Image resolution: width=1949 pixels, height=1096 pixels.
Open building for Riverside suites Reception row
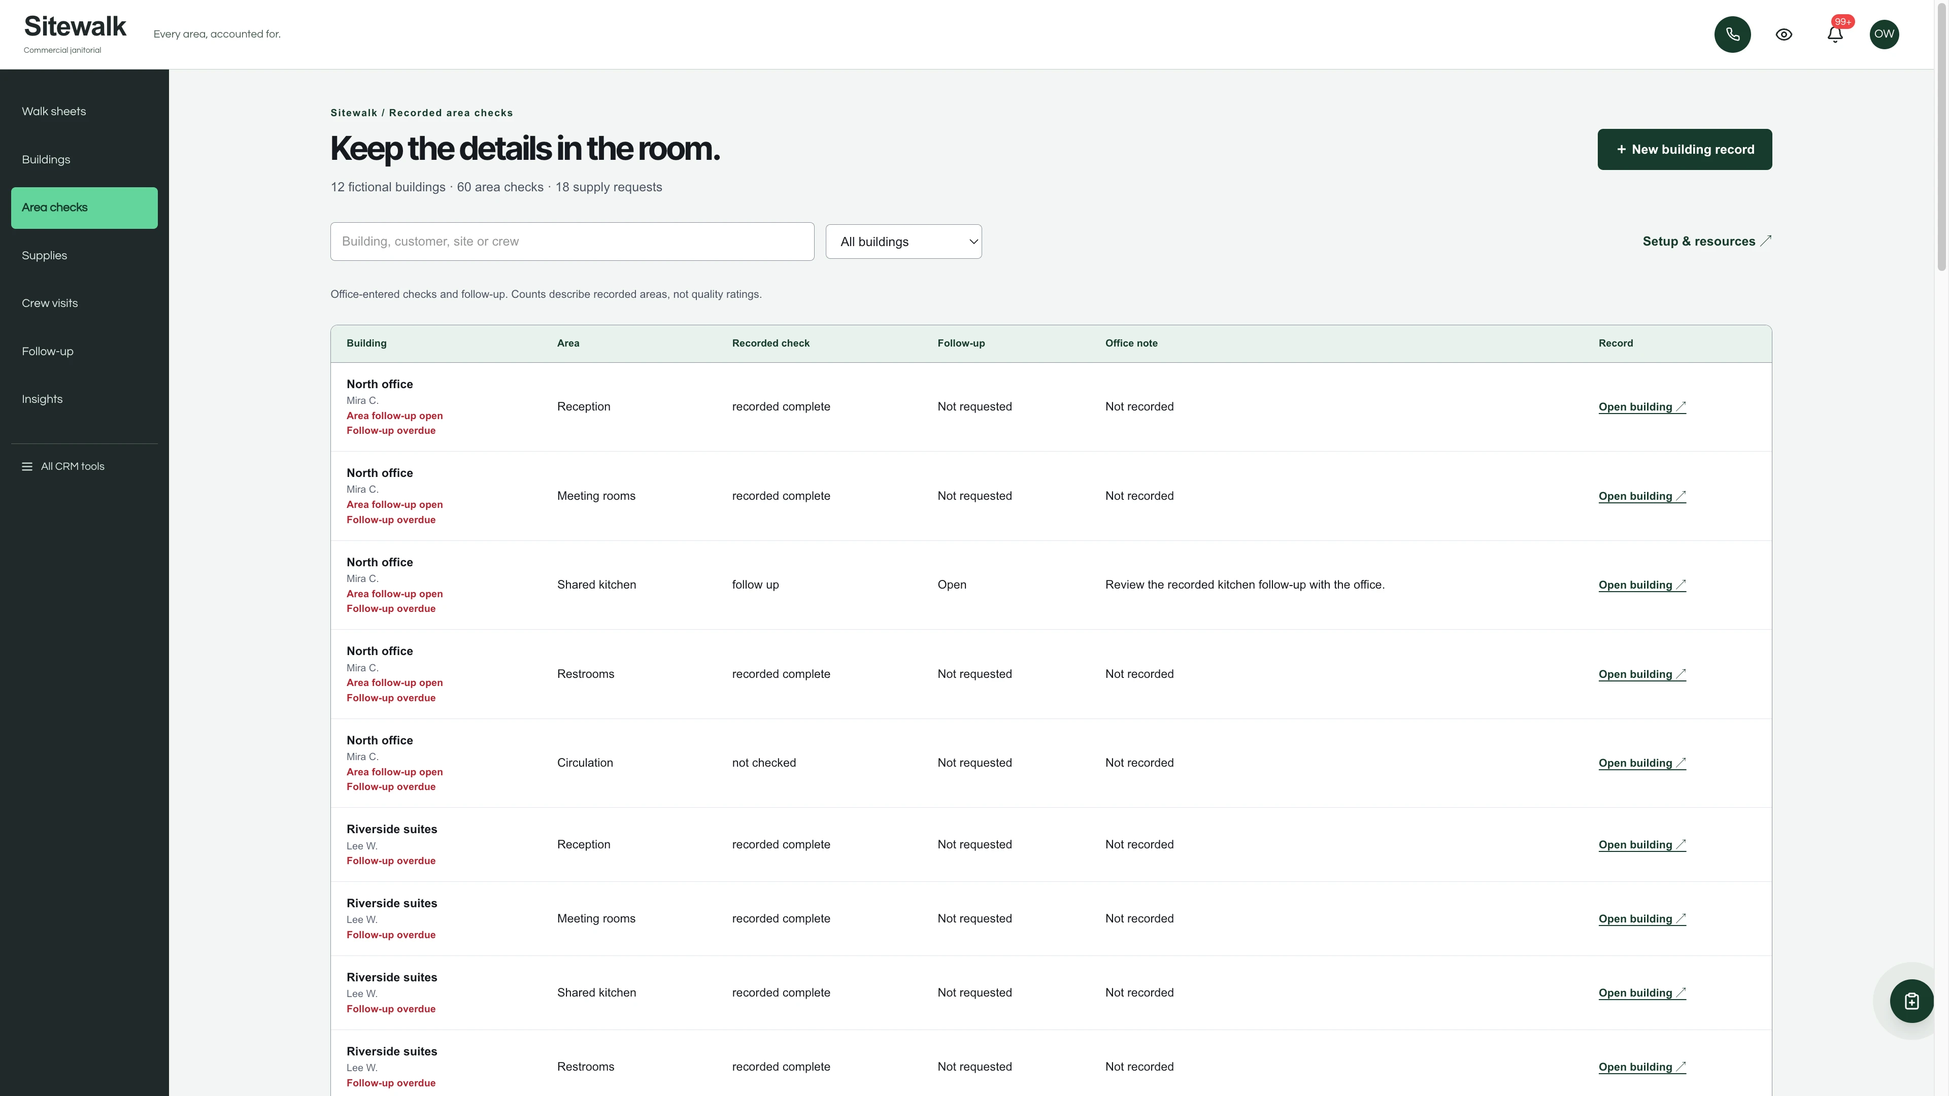[1642, 845]
